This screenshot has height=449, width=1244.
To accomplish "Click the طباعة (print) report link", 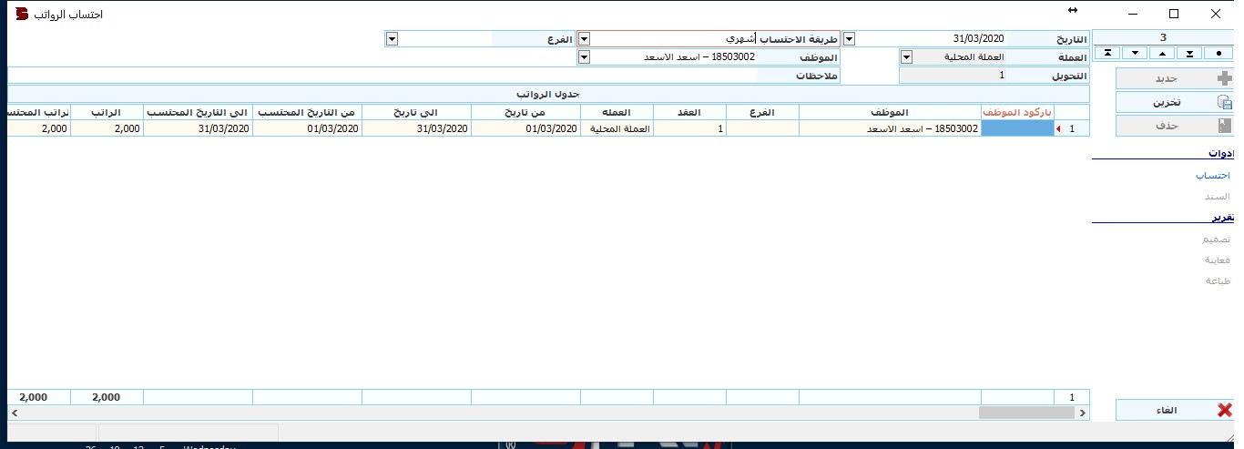I will [1219, 281].
